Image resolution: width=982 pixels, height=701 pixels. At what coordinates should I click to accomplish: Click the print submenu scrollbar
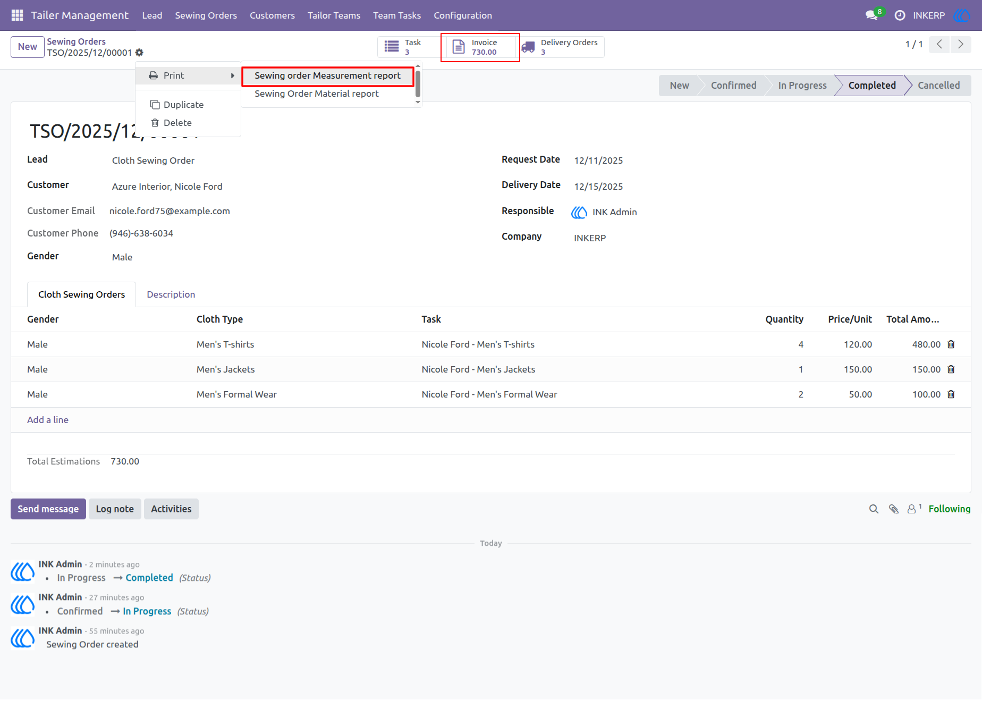[x=418, y=84]
